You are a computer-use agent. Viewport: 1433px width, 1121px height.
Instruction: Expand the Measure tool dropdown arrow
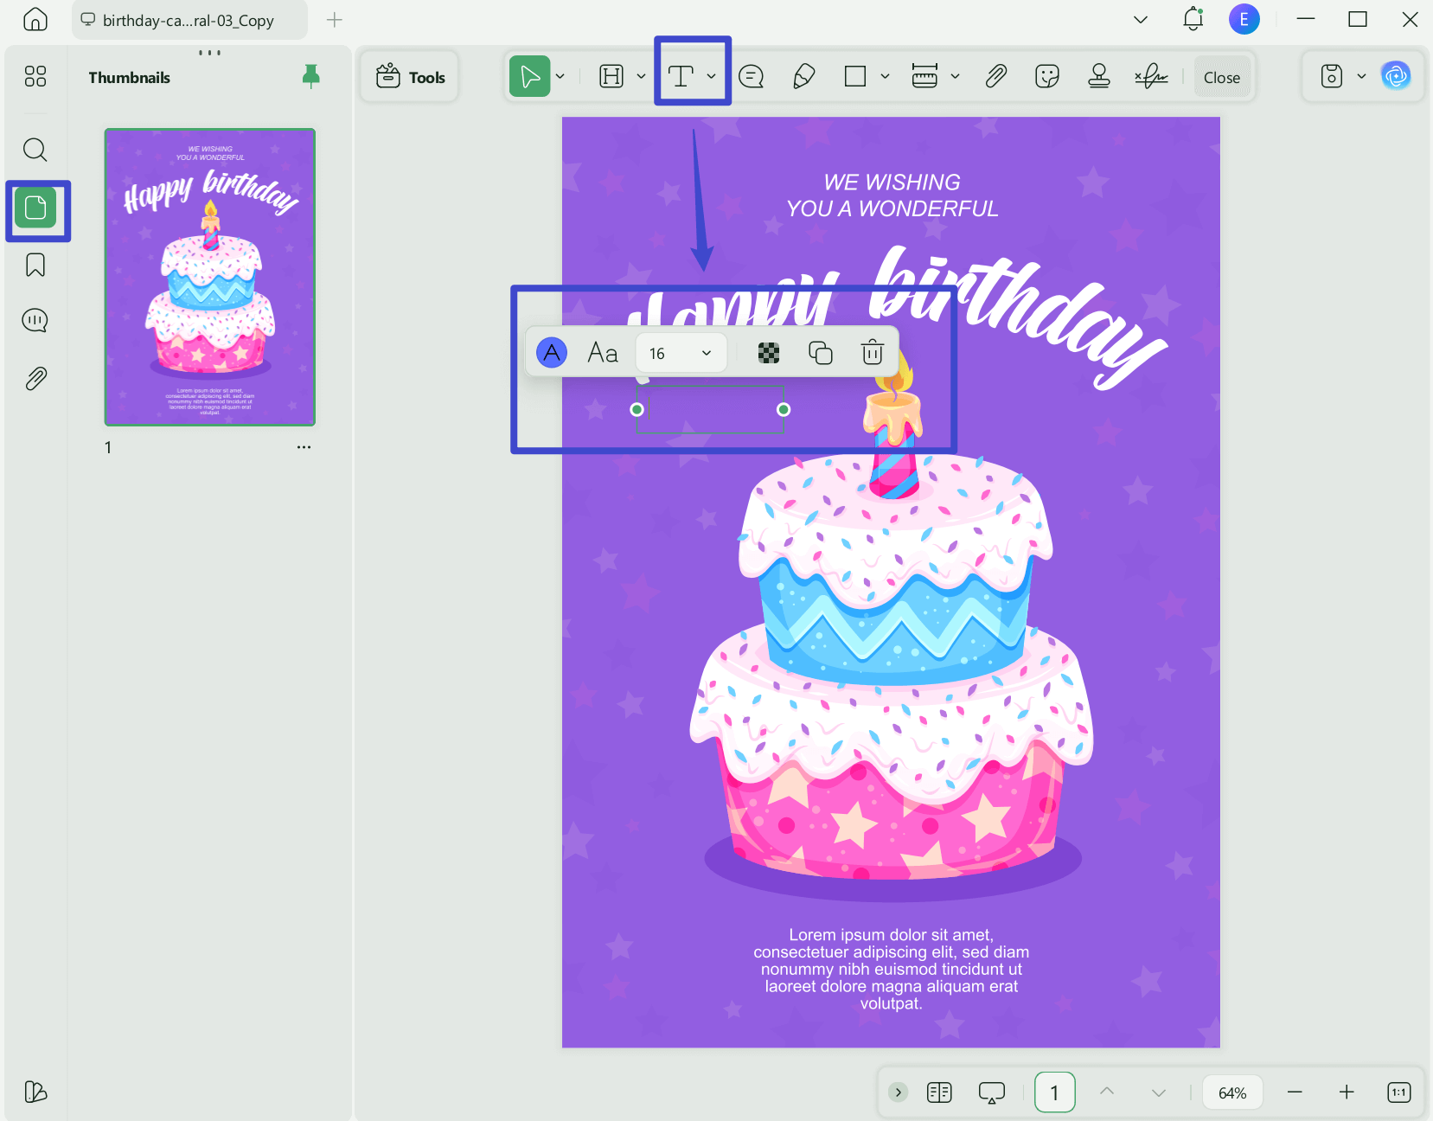(955, 77)
